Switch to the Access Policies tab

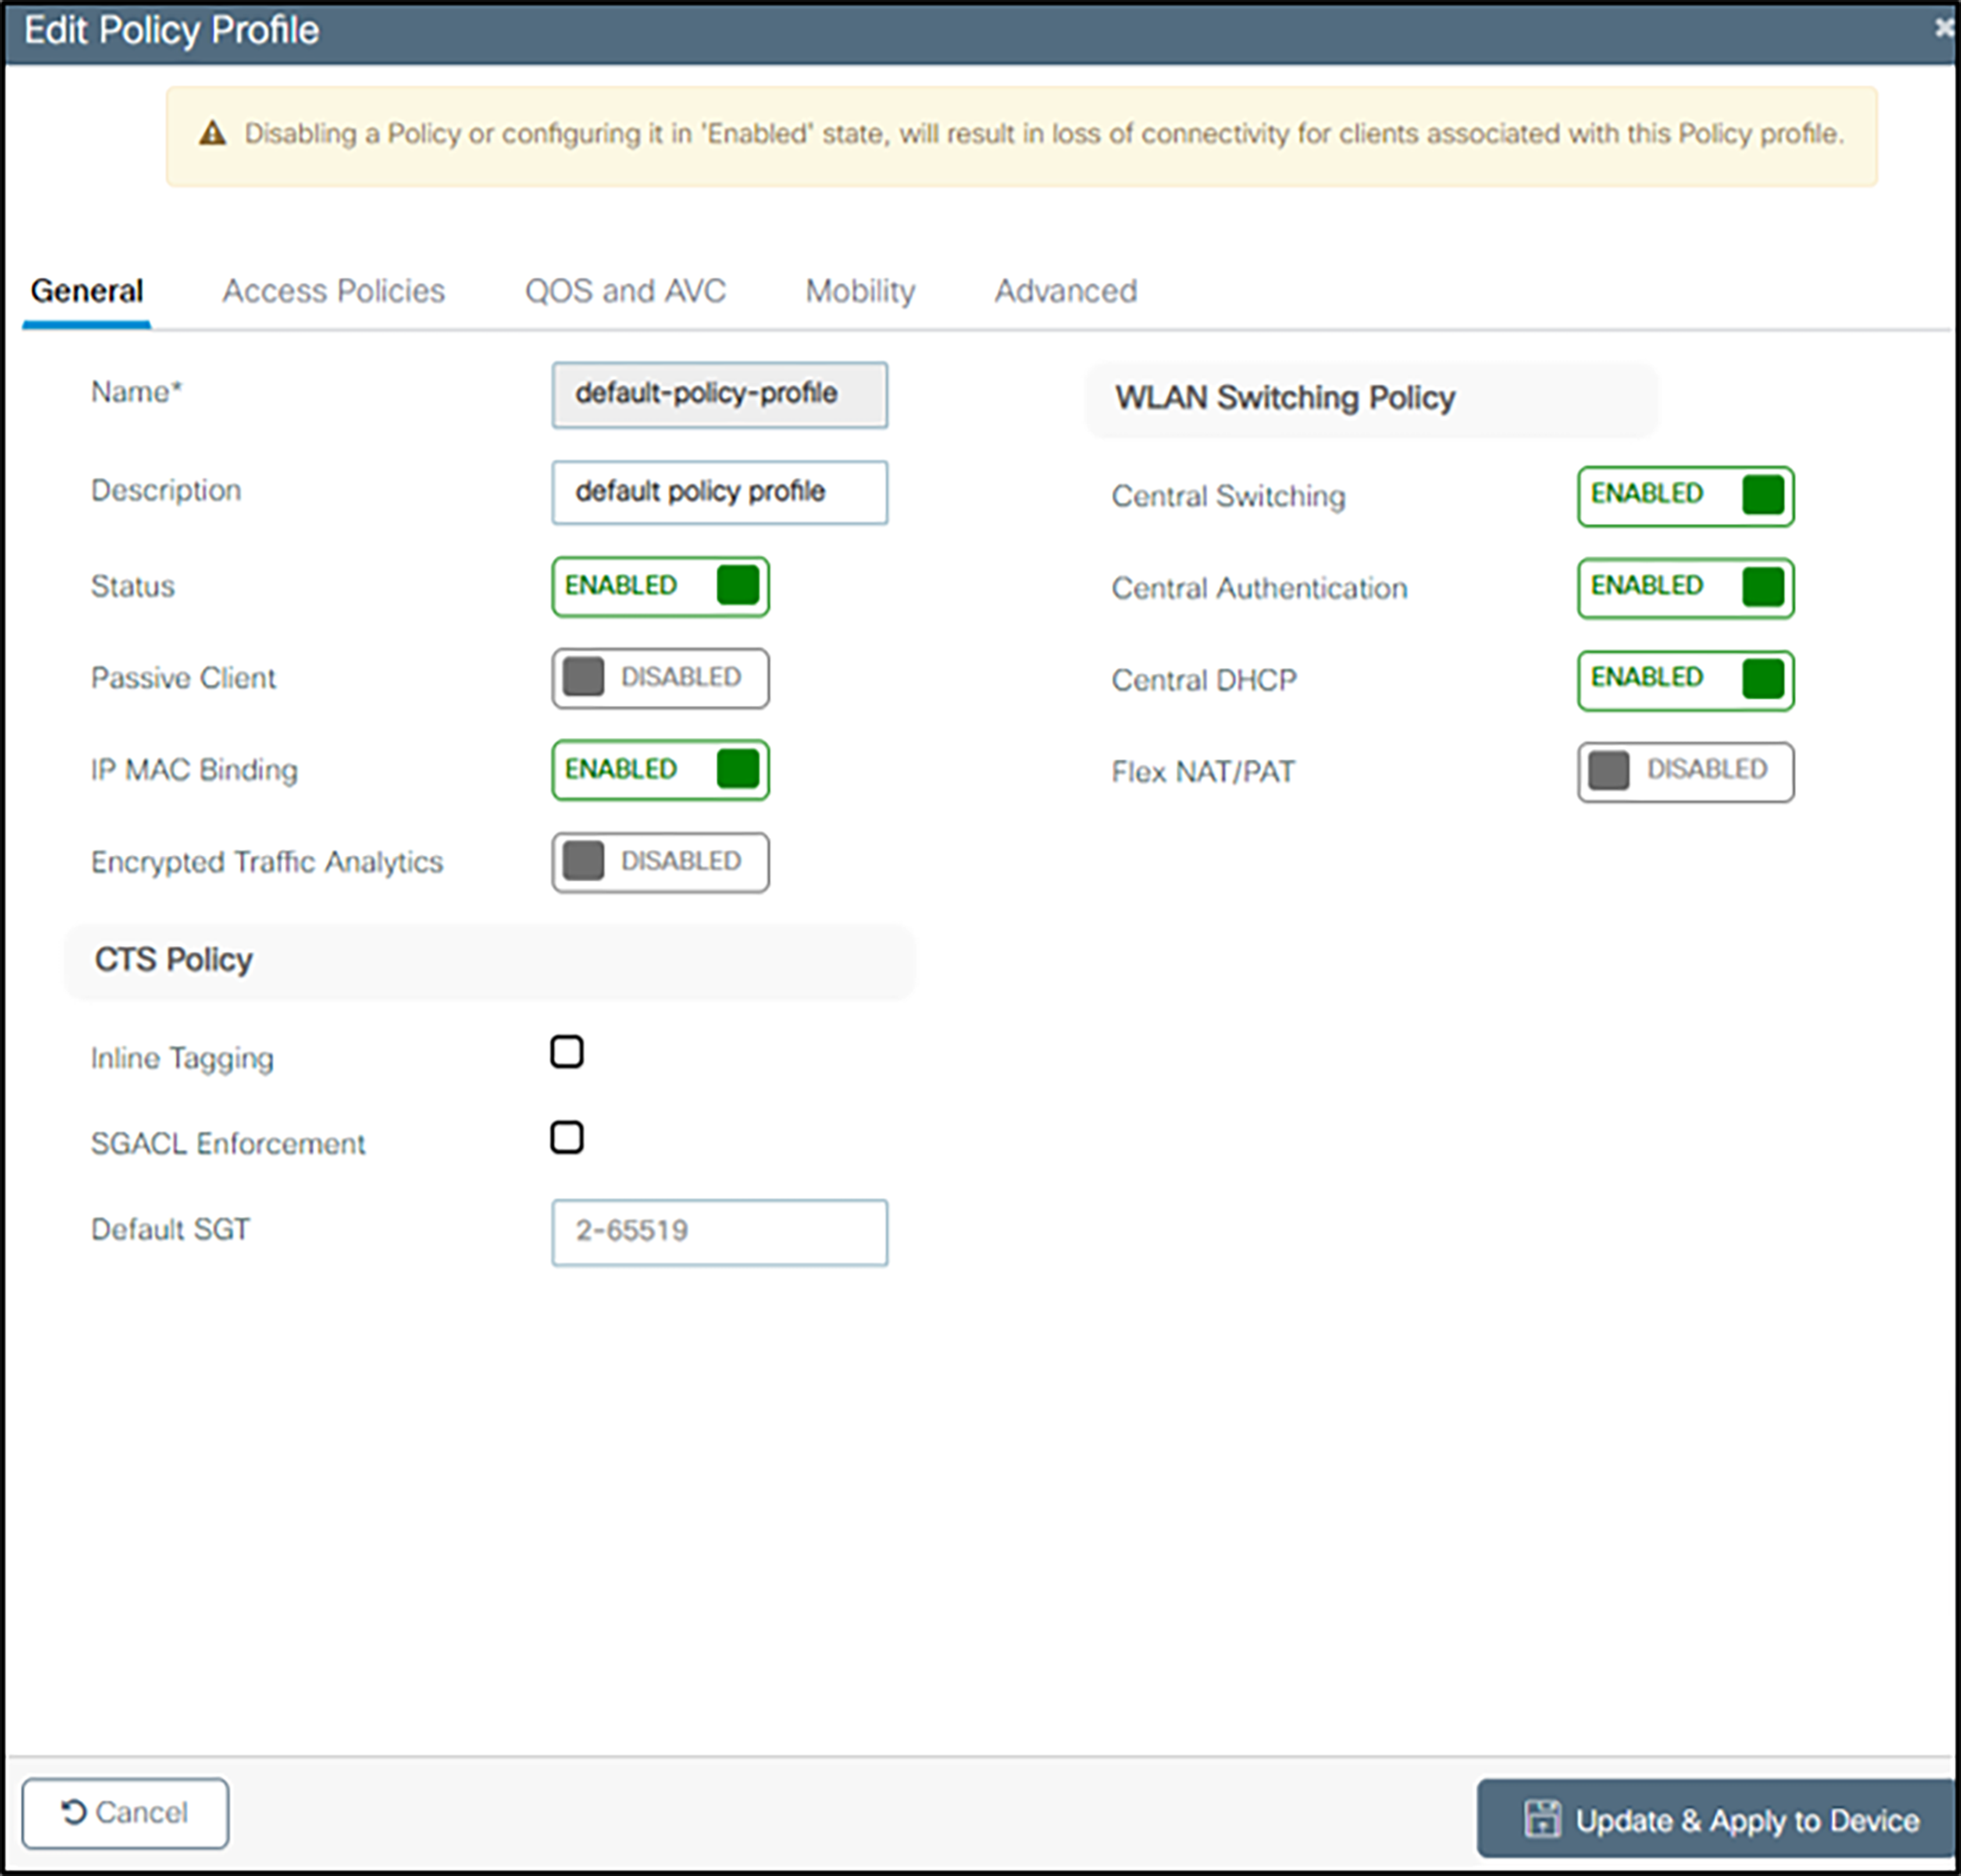point(334,291)
